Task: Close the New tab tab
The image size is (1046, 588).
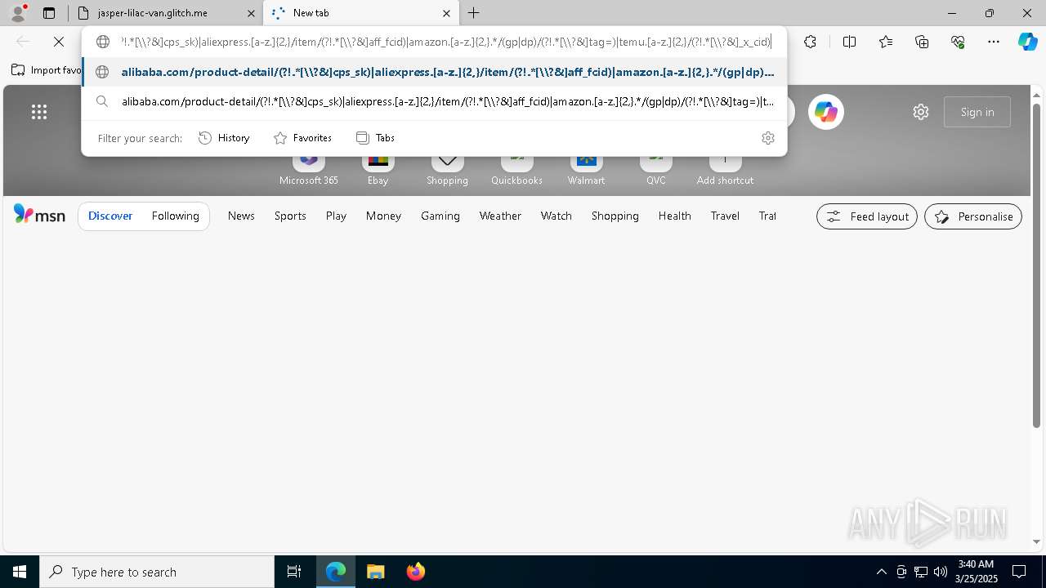Action: [x=446, y=13]
